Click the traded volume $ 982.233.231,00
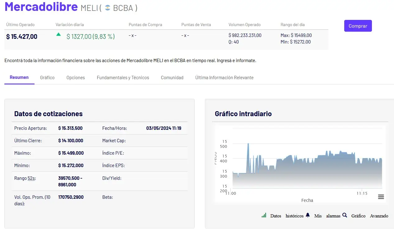Viewport: 394px width, 232px height. [x=245, y=35]
